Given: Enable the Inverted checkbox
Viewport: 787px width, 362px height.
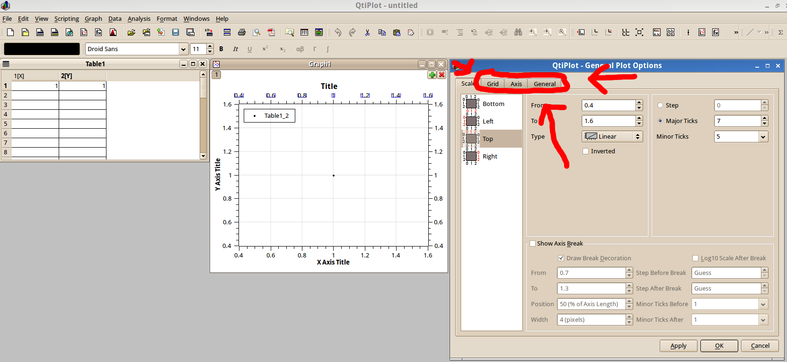Looking at the screenshot, I should [586, 151].
